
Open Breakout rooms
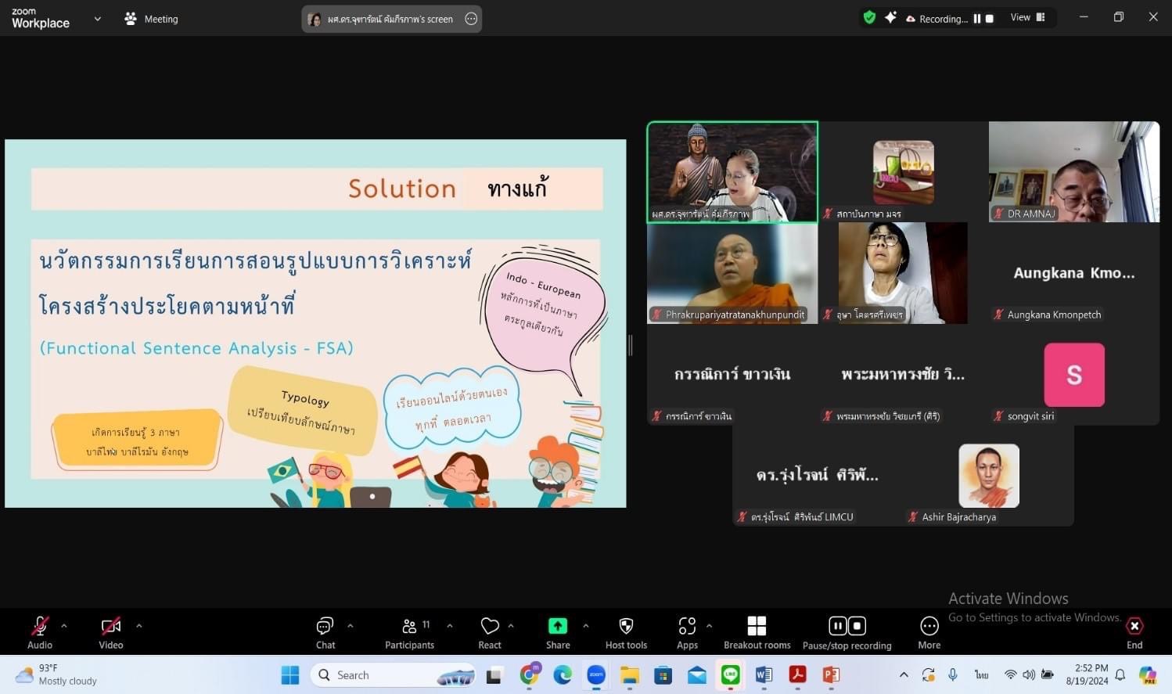pos(757,633)
